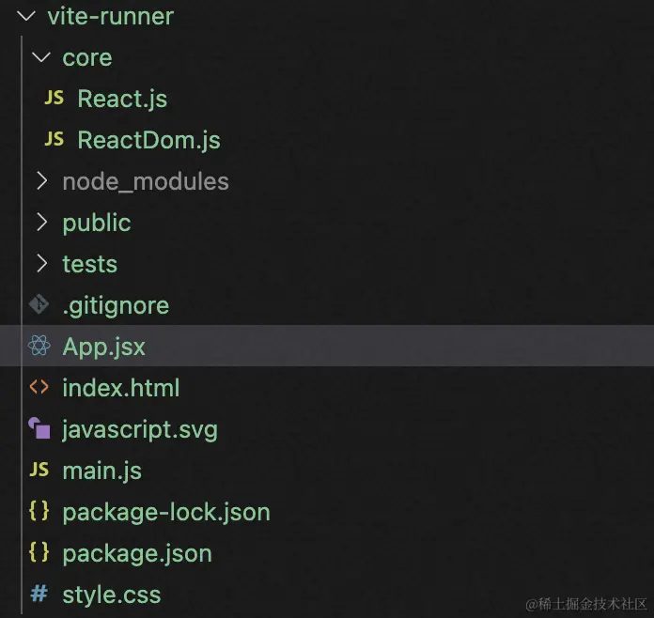Open the main.js file
The width and height of the screenshot is (654, 618).
click(102, 471)
